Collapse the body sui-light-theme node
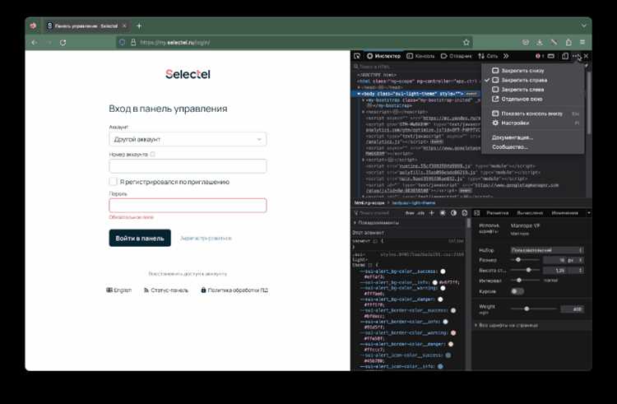This screenshot has height=404, width=617. 359,94
